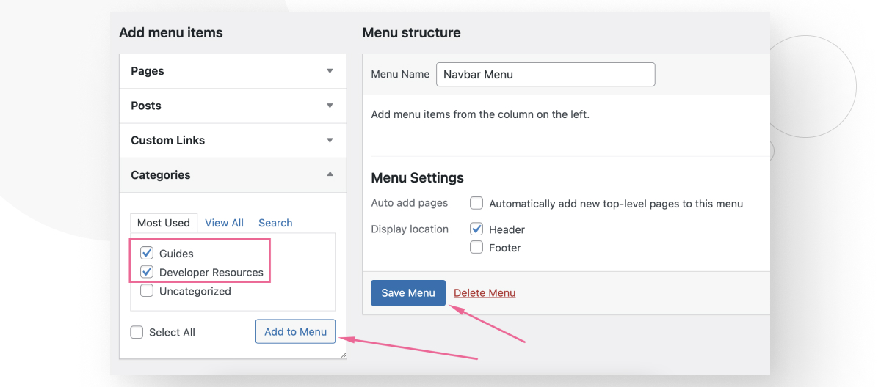The width and height of the screenshot is (881, 387).
Task: Click the Categories section heading
Action: [161, 174]
